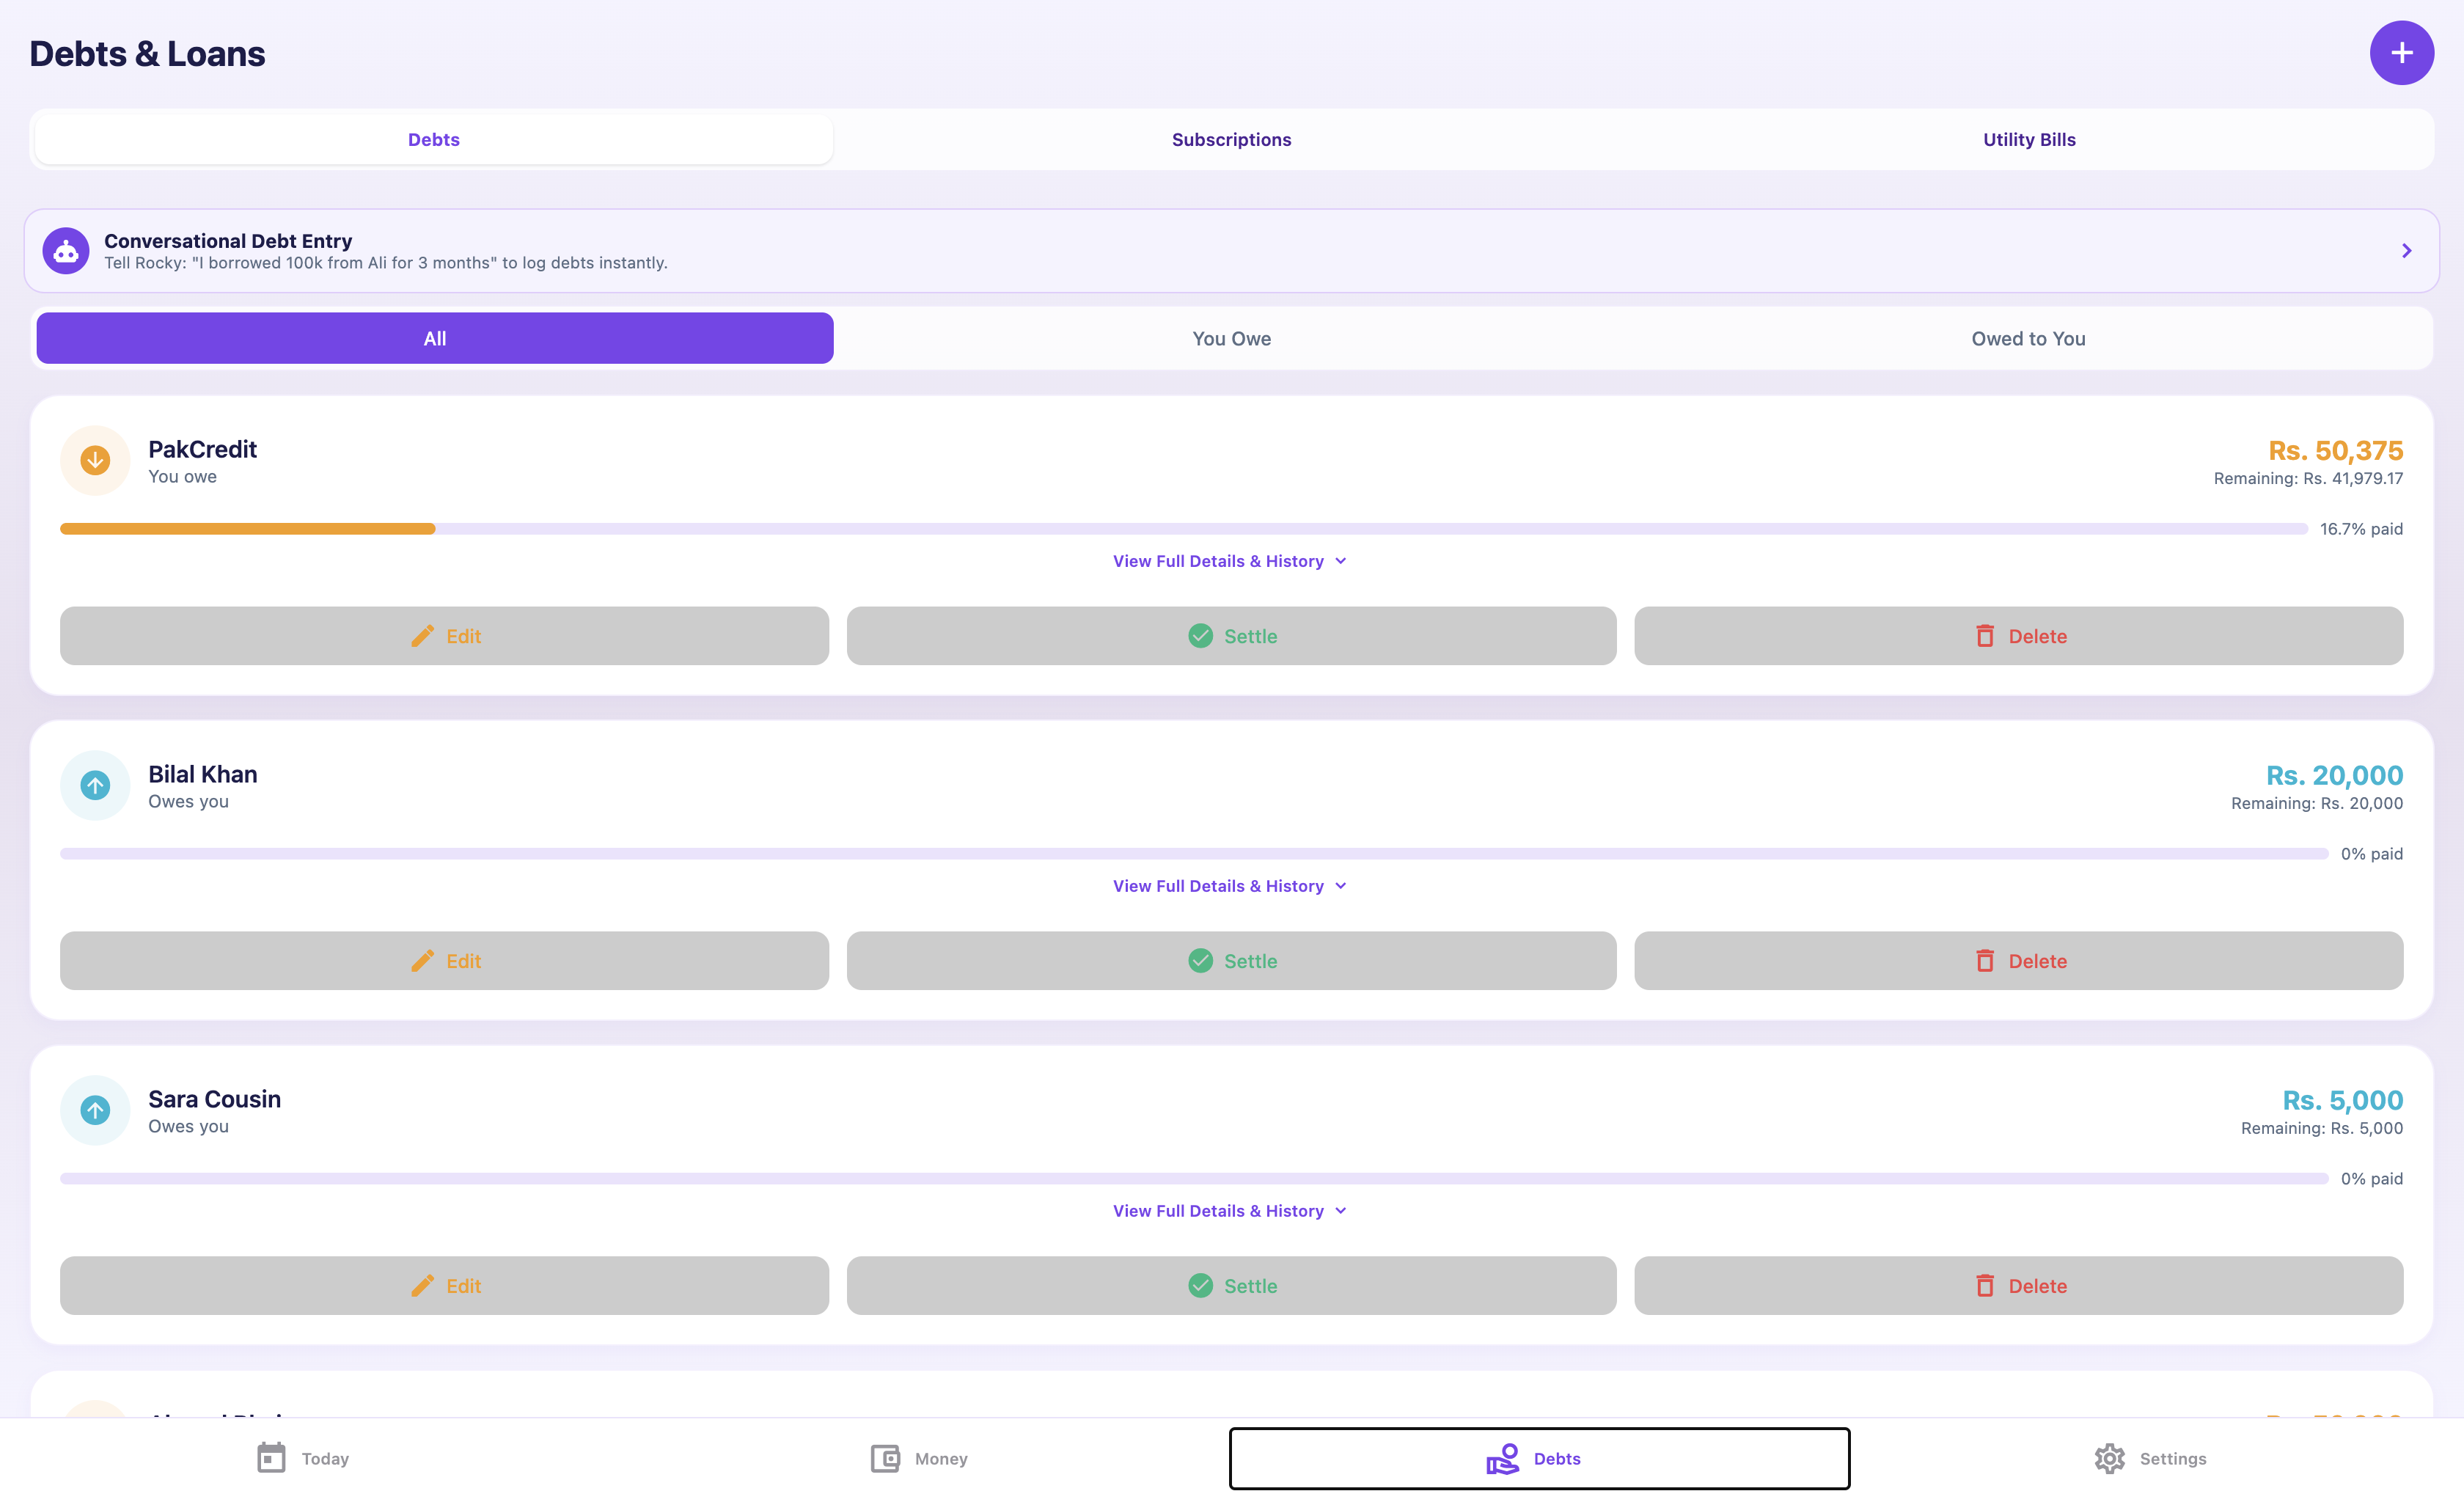Switch to the Subscriptions tab
2464x1502 pixels.
(x=1231, y=140)
